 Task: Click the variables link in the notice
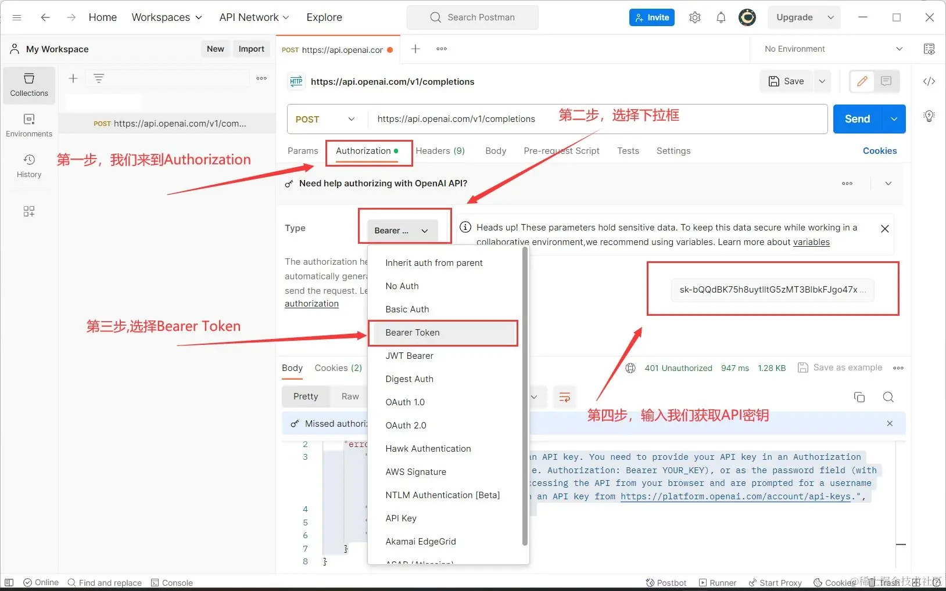(811, 242)
